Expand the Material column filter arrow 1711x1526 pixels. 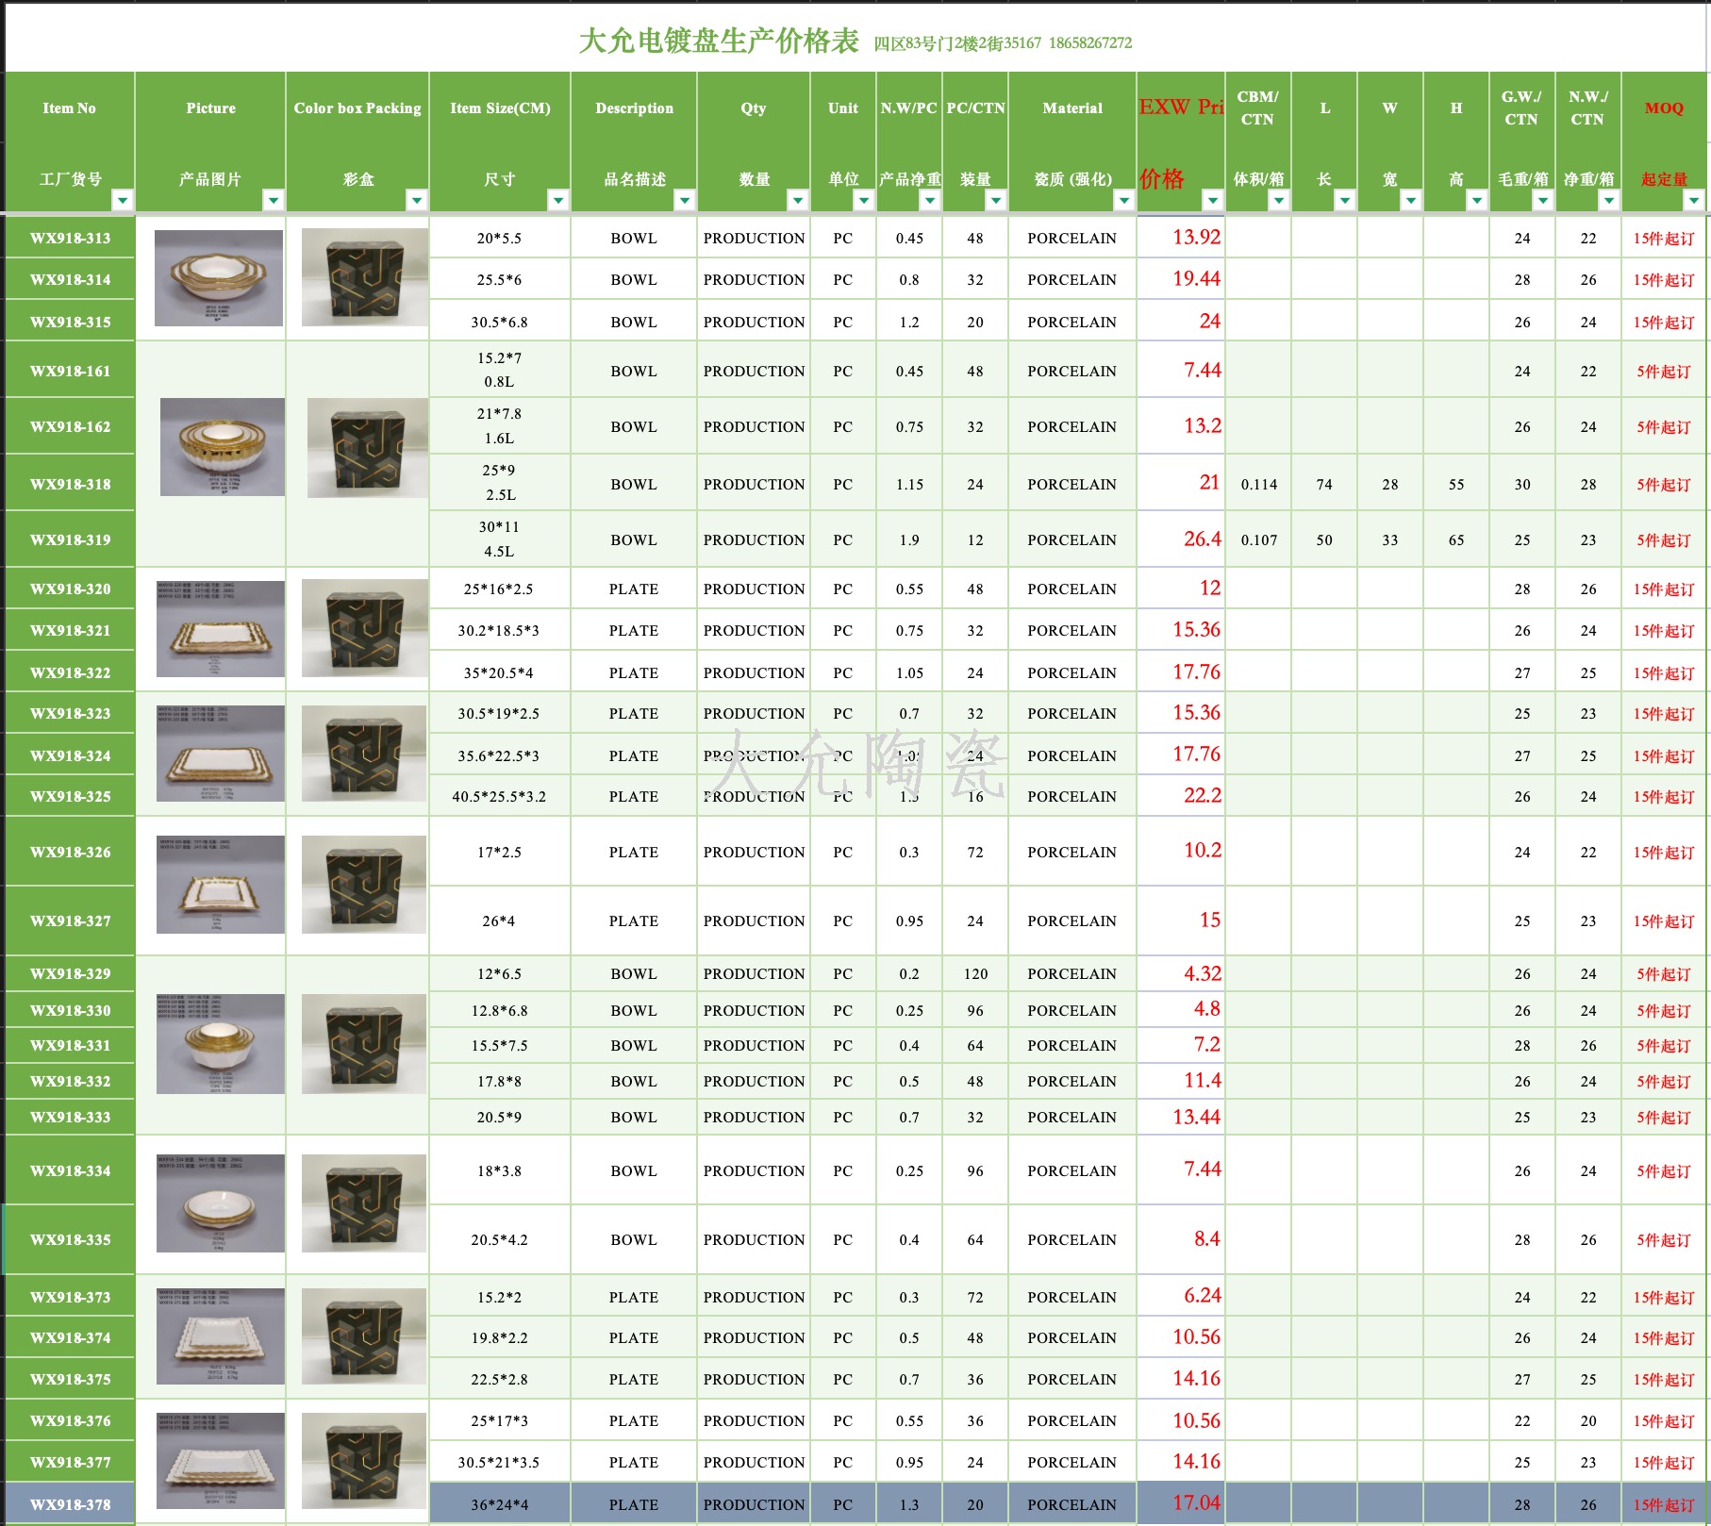(1123, 200)
